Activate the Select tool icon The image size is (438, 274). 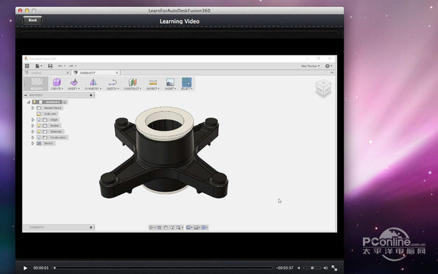click(186, 82)
